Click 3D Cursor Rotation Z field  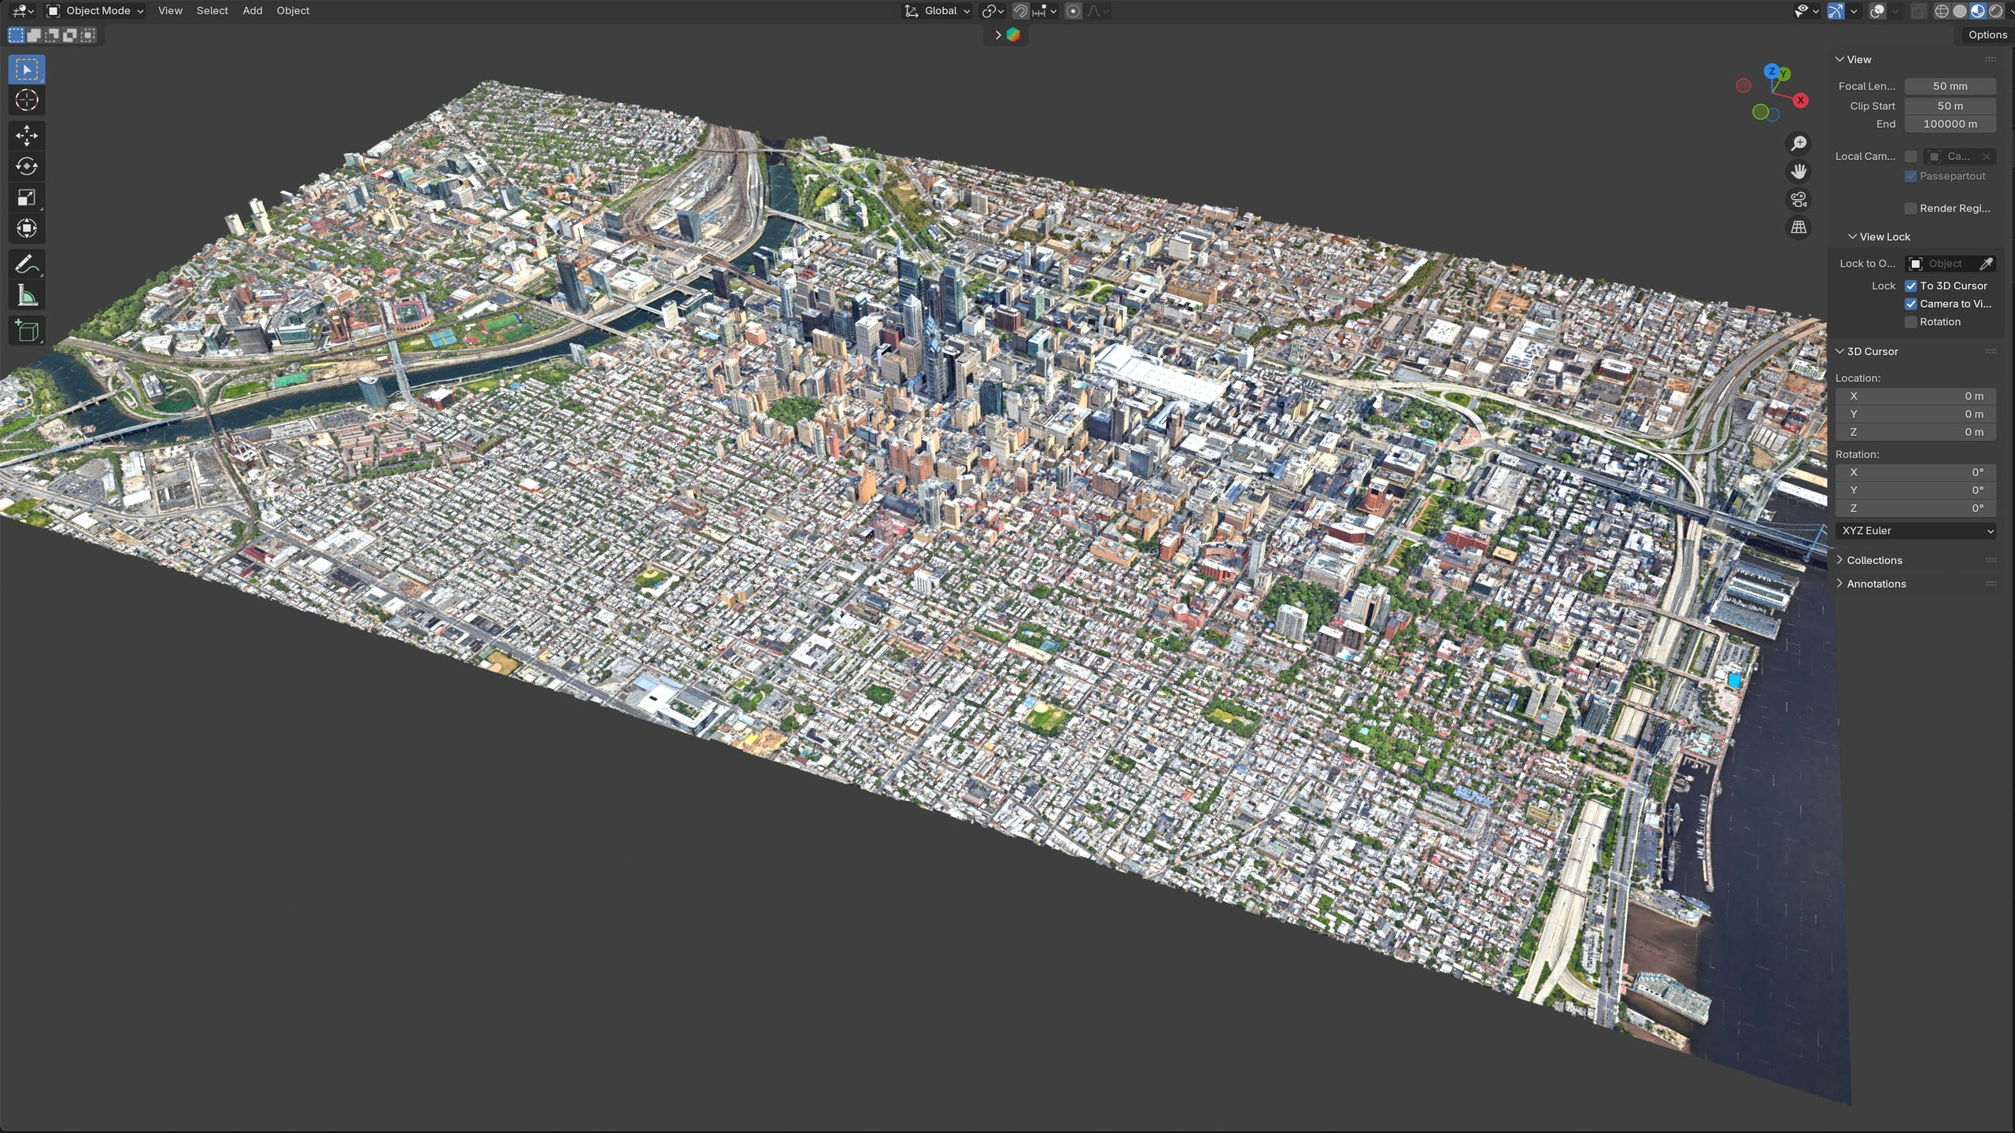[1916, 509]
